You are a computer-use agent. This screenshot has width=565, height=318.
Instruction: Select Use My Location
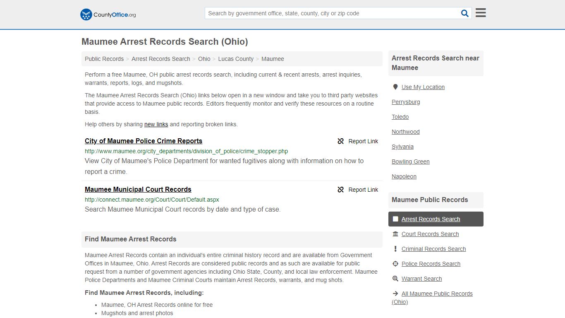(423, 87)
